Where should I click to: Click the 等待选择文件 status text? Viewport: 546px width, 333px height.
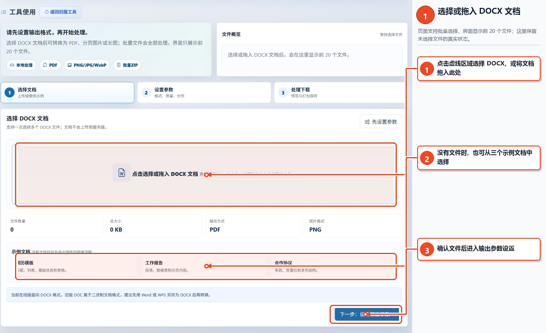[391, 35]
